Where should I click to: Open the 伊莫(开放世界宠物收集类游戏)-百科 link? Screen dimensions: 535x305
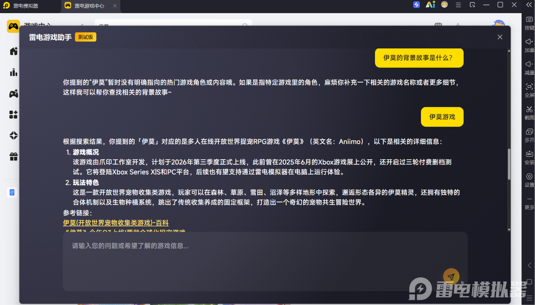[116, 223]
